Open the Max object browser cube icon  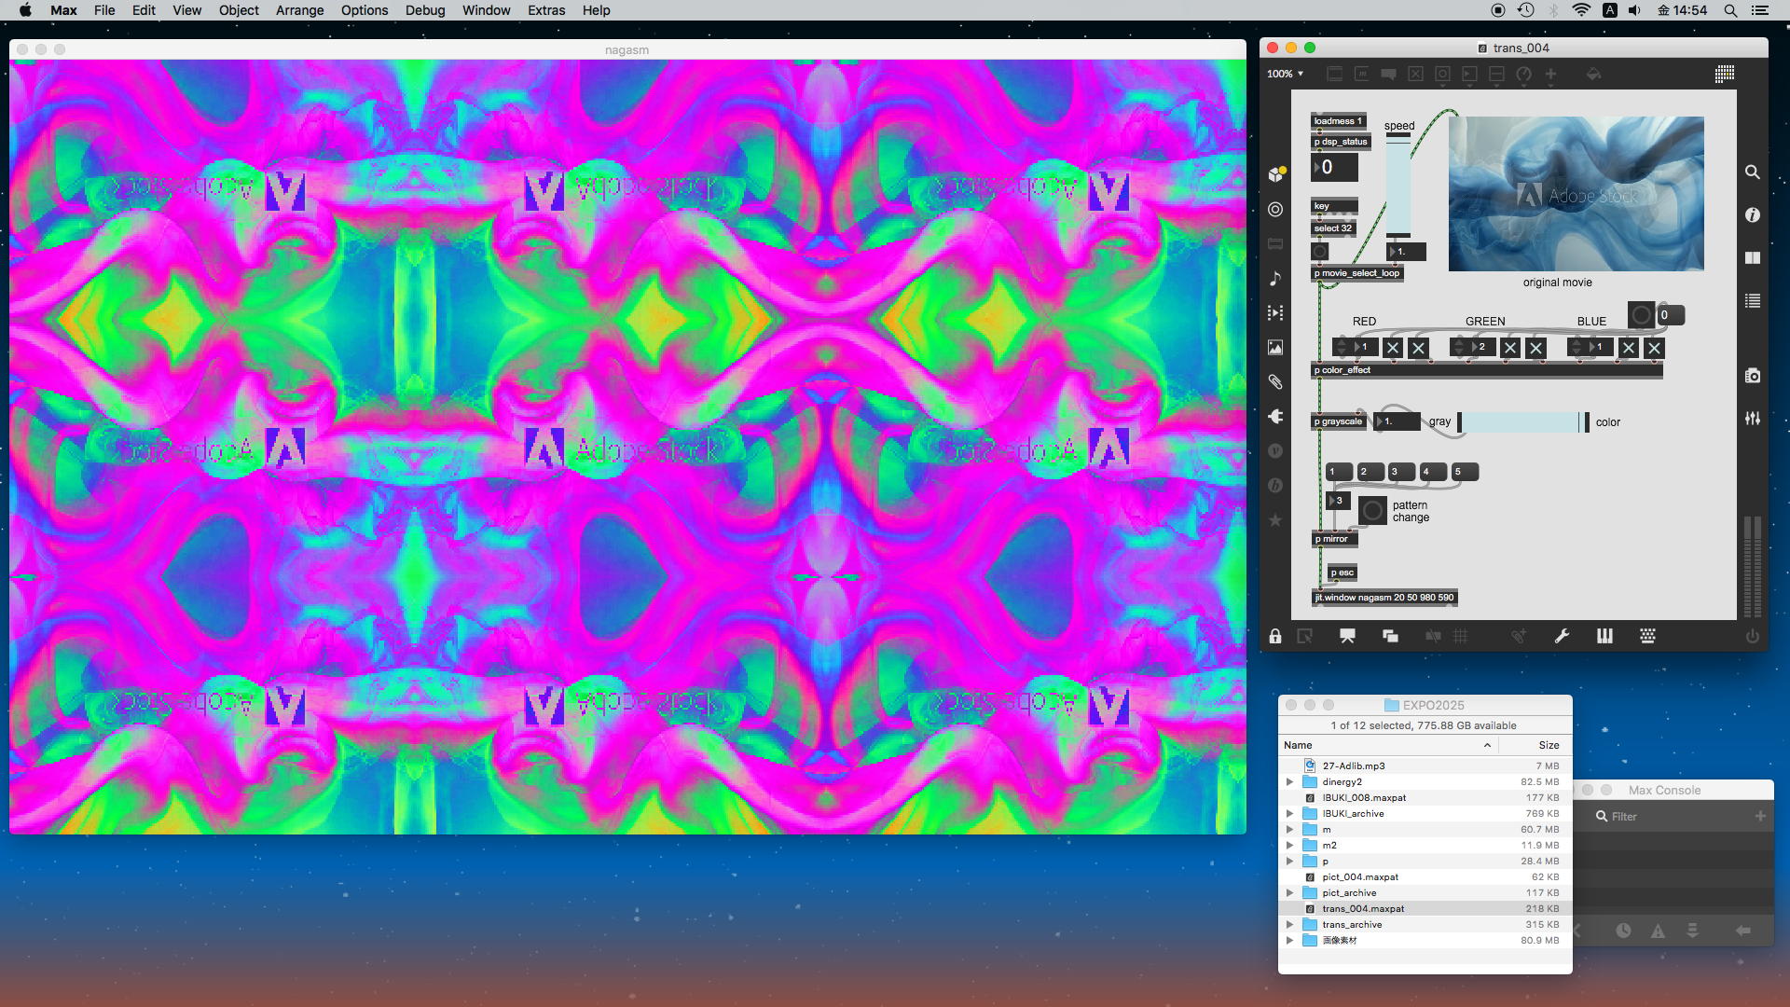[x=1275, y=174]
